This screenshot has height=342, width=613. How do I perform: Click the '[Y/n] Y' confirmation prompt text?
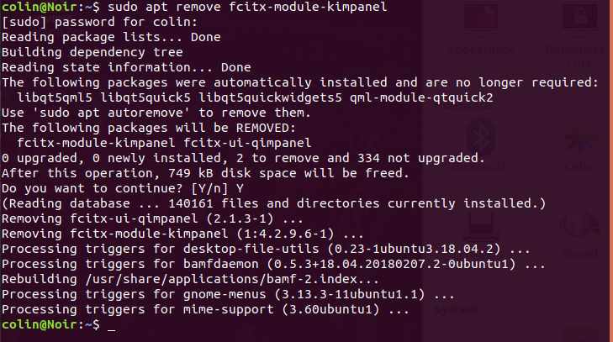coord(217,189)
